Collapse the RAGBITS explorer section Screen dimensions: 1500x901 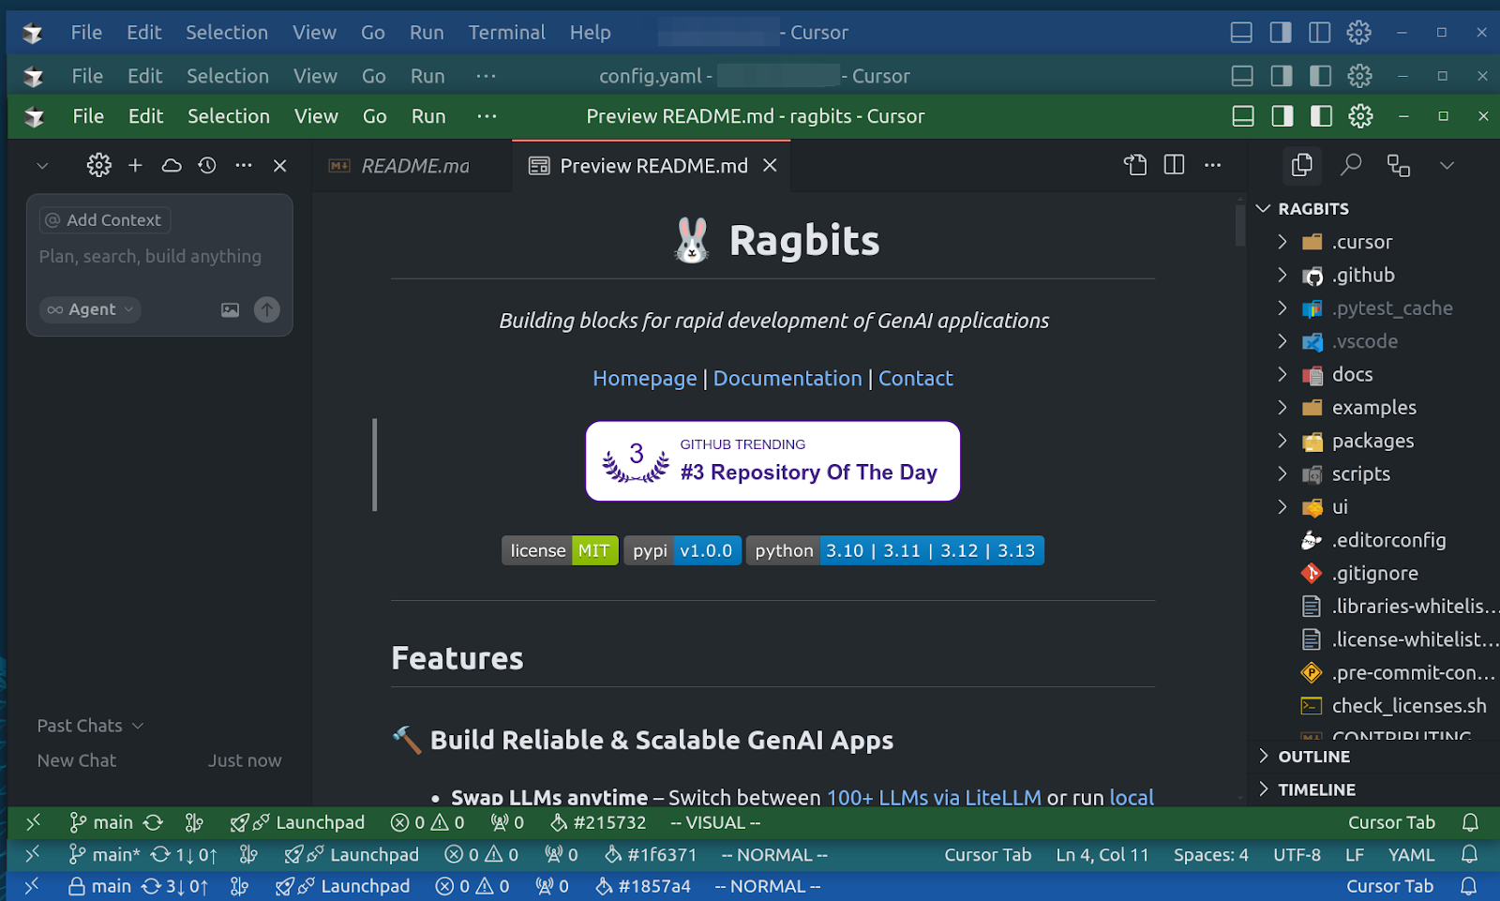[1373, 208]
